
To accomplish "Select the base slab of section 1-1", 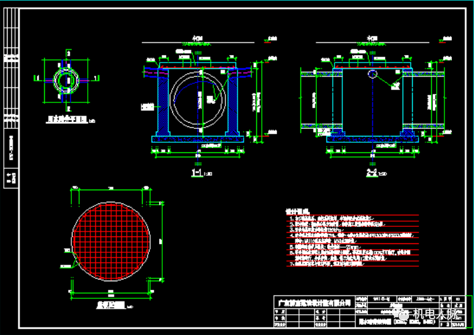I will click(198, 139).
